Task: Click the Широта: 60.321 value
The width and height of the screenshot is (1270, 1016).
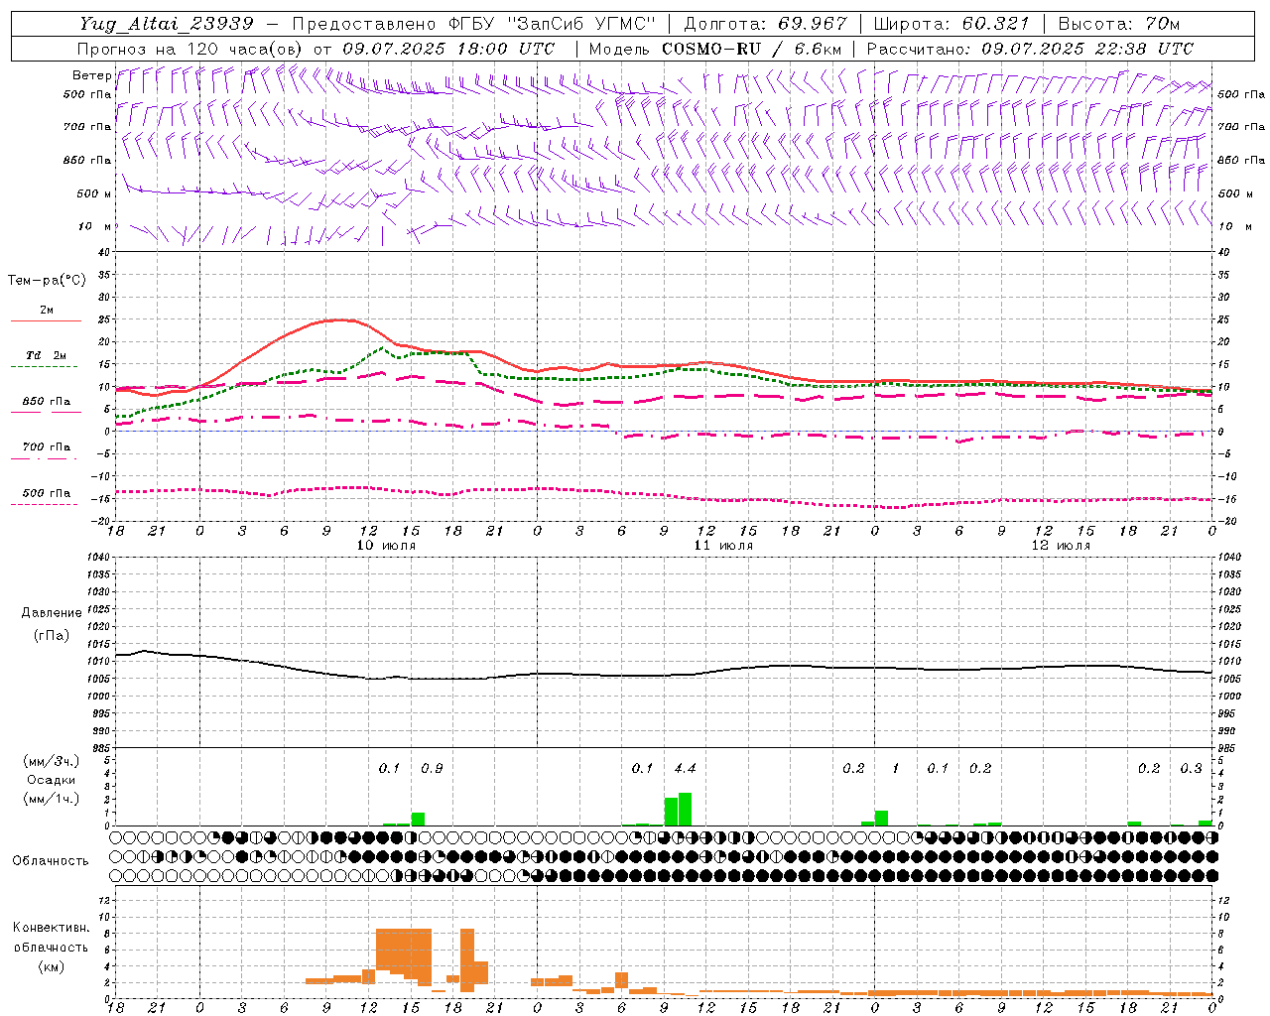Action: coord(952,24)
